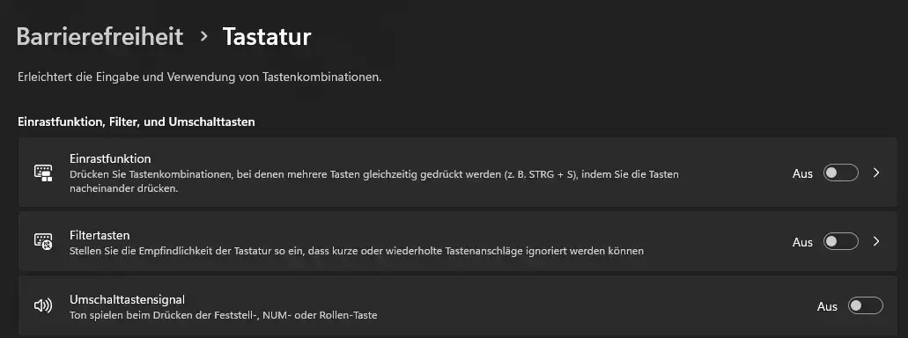Click the 'Einrastfunktion, Filter, und Umschalttasten' heading
The image size is (908, 338).
pyautogui.click(x=137, y=122)
